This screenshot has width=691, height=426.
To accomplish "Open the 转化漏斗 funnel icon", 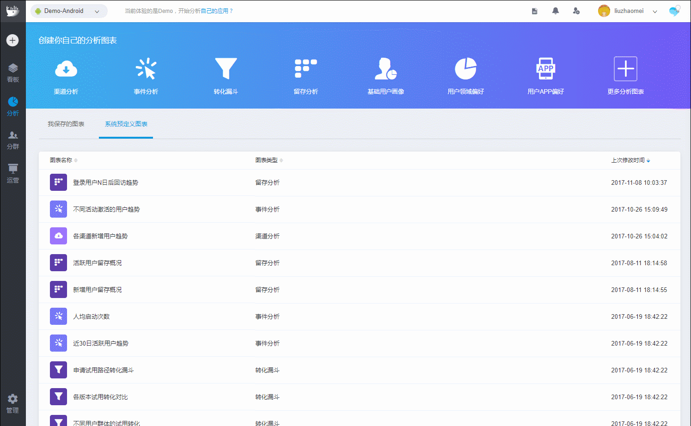I will [x=226, y=69].
